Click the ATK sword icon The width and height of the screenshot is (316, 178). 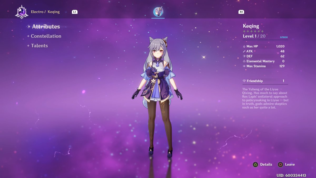click(x=244, y=51)
